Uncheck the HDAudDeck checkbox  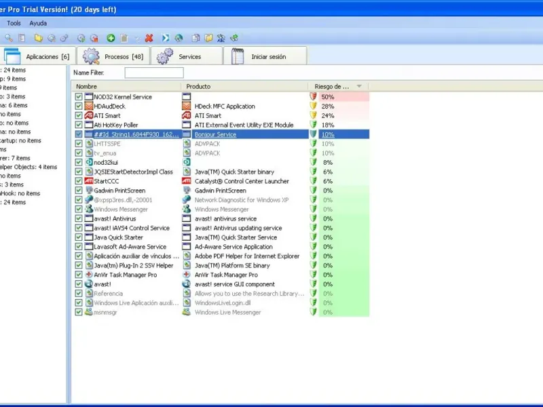pyautogui.click(x=79, y=106)
